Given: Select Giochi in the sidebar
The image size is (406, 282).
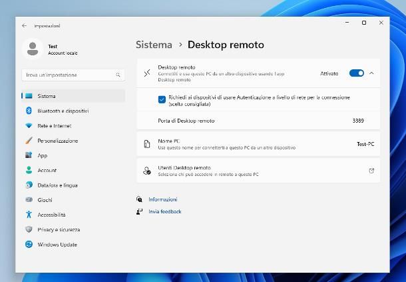Looking at the screenshot, I should (x=73, y=200).
